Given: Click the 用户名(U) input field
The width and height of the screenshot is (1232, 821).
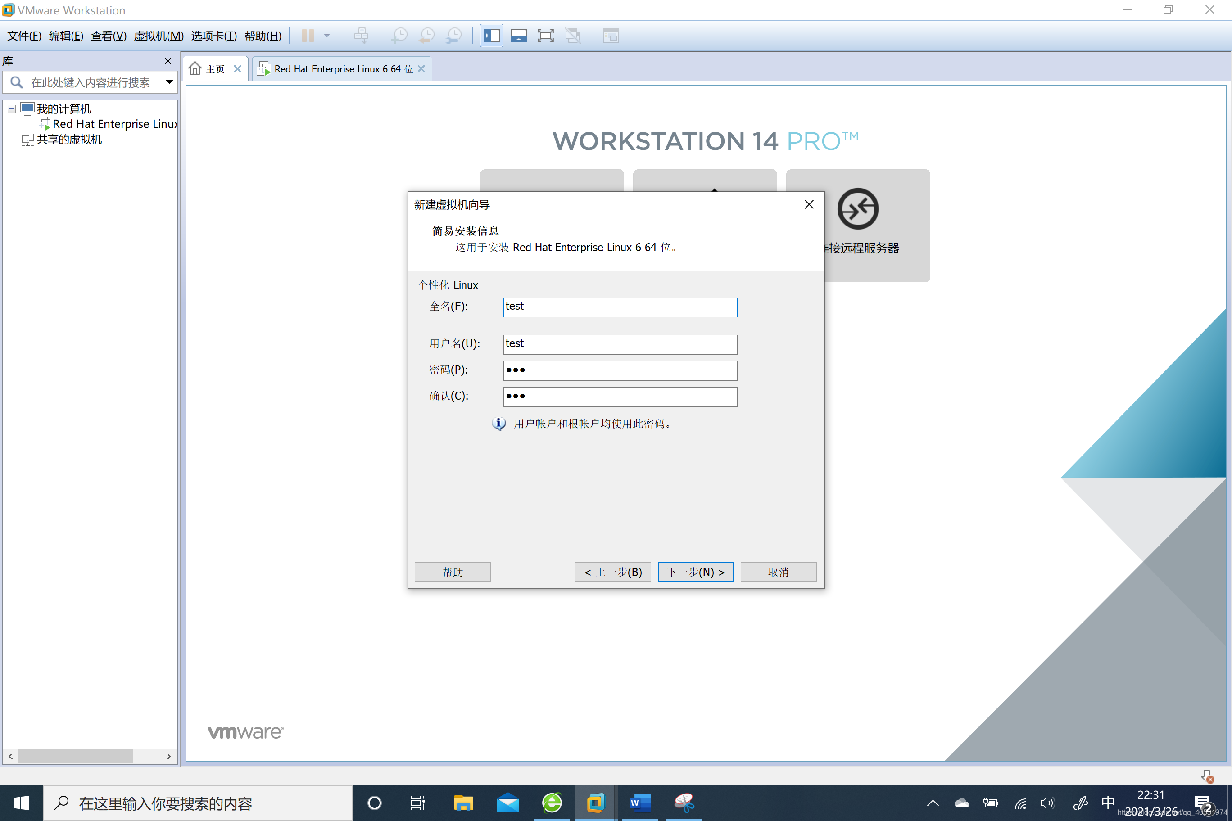Looking at the screenshot, I should coord(620,344).
